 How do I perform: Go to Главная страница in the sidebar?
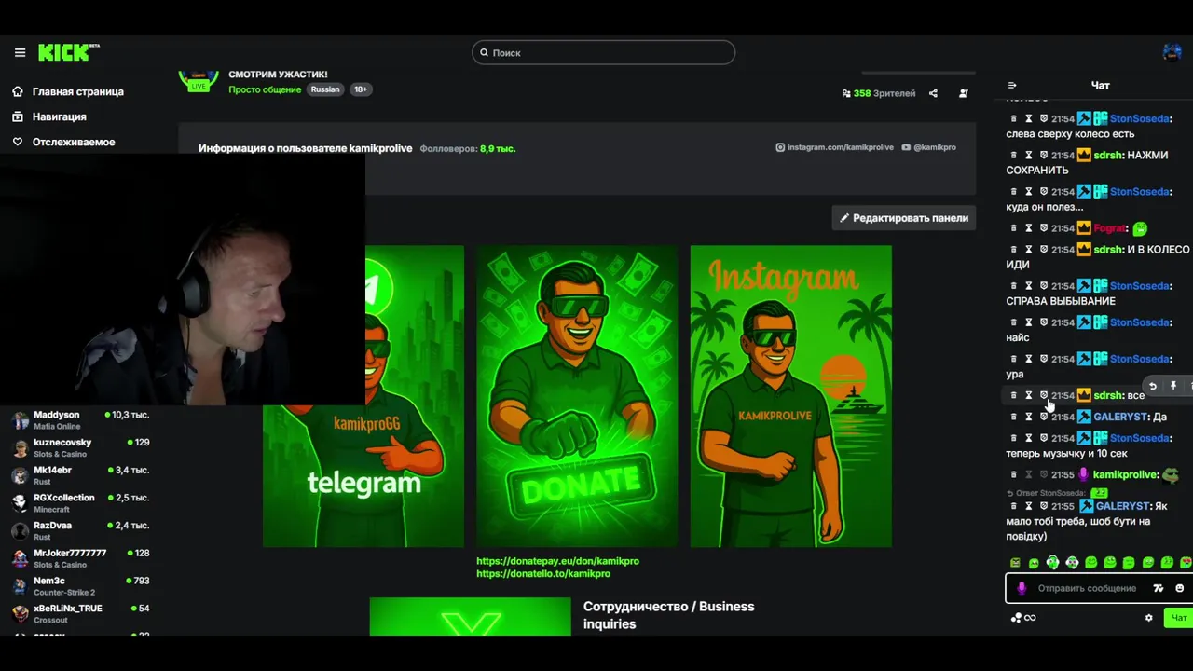tap(78, 91)
